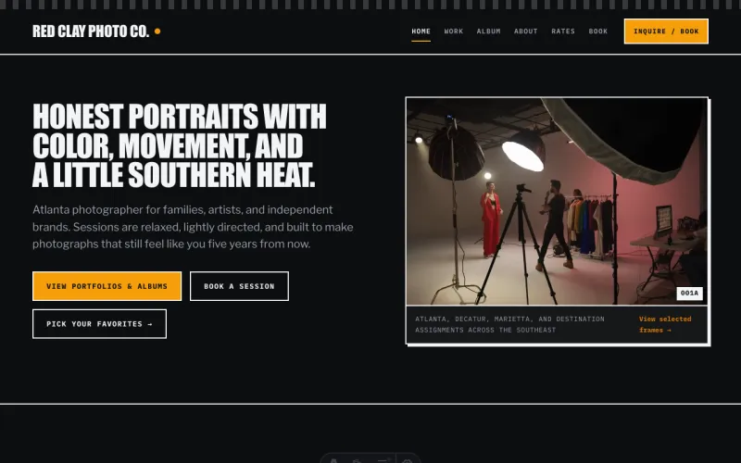Click the first icon in the bottom floating toolbar
This screenshot has width=741, height=463.
click(333, 460)
